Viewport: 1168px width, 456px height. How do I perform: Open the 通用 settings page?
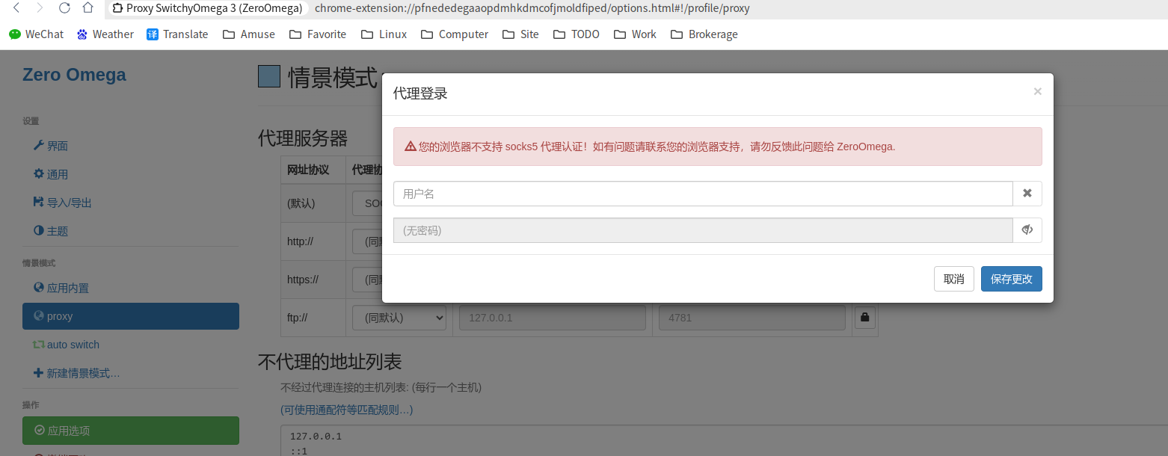coord(51,174)
